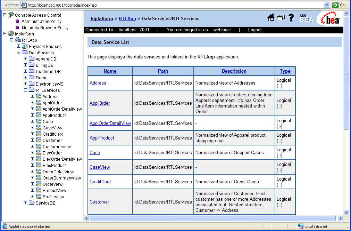Open Help question mark icon
The image size is (351, 231).
(291, 17)
